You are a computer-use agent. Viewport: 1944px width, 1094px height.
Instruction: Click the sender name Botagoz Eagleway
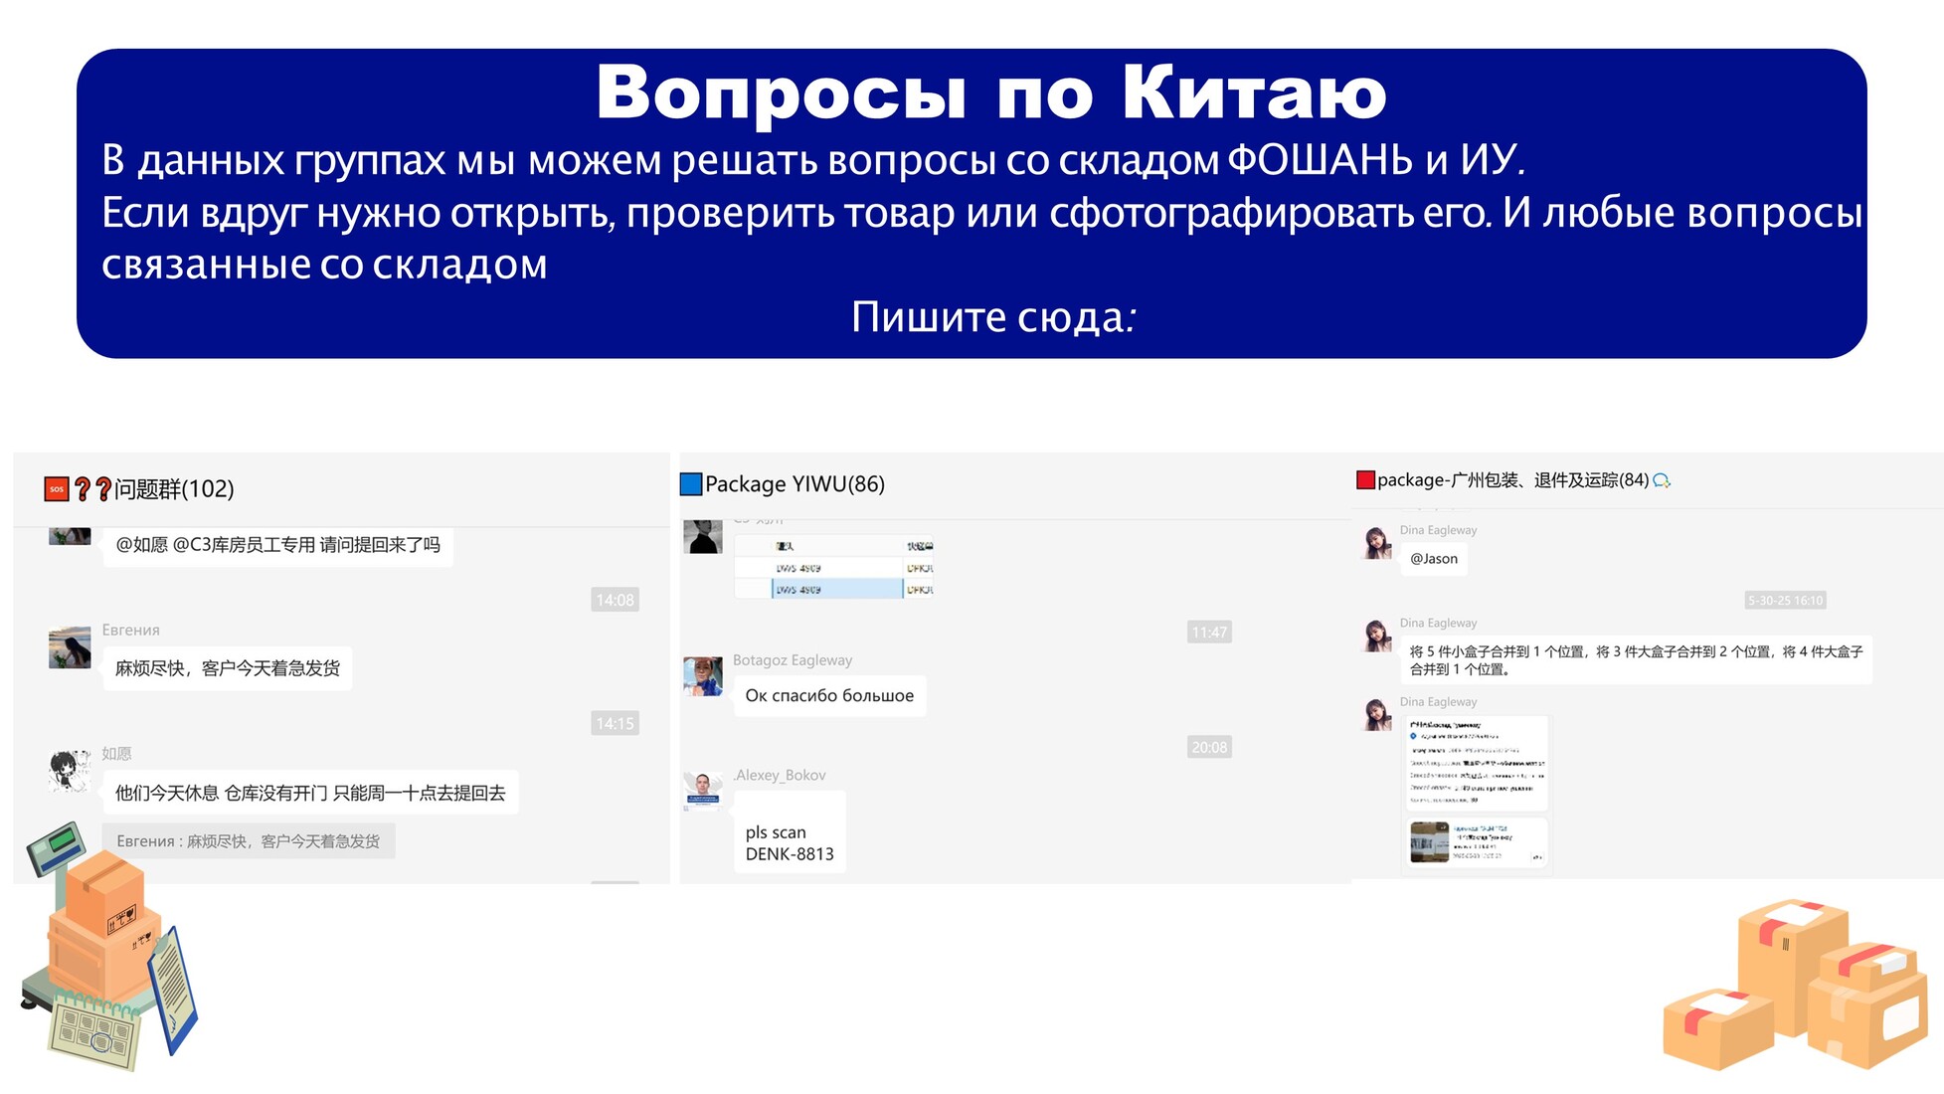(793, 660)
